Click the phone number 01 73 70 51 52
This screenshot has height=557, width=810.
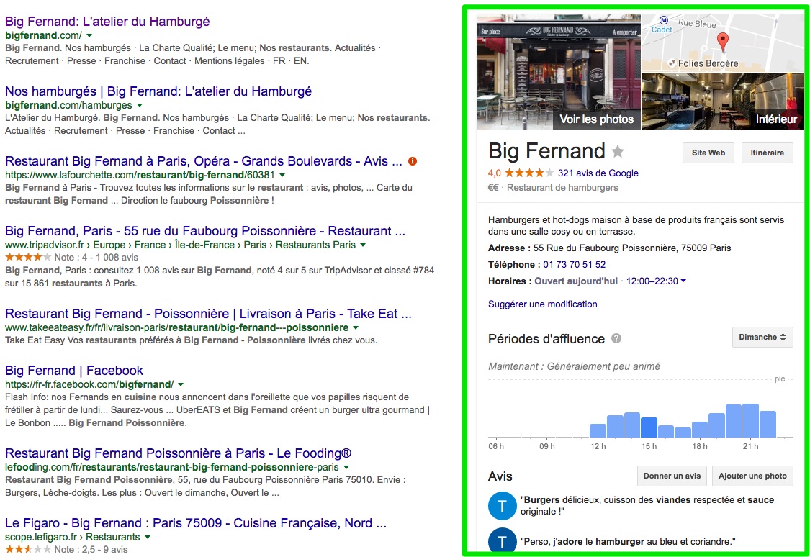[x=575, y=264]
